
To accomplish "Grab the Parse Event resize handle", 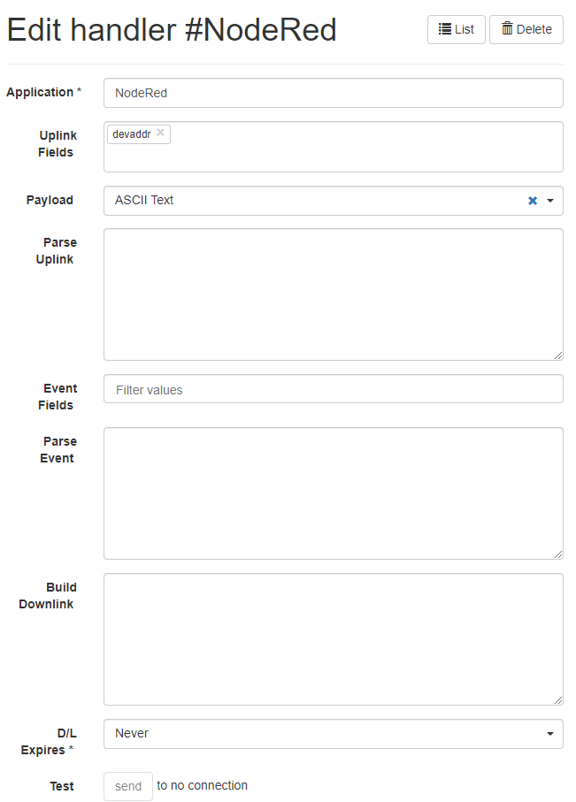I will point(558,554).
